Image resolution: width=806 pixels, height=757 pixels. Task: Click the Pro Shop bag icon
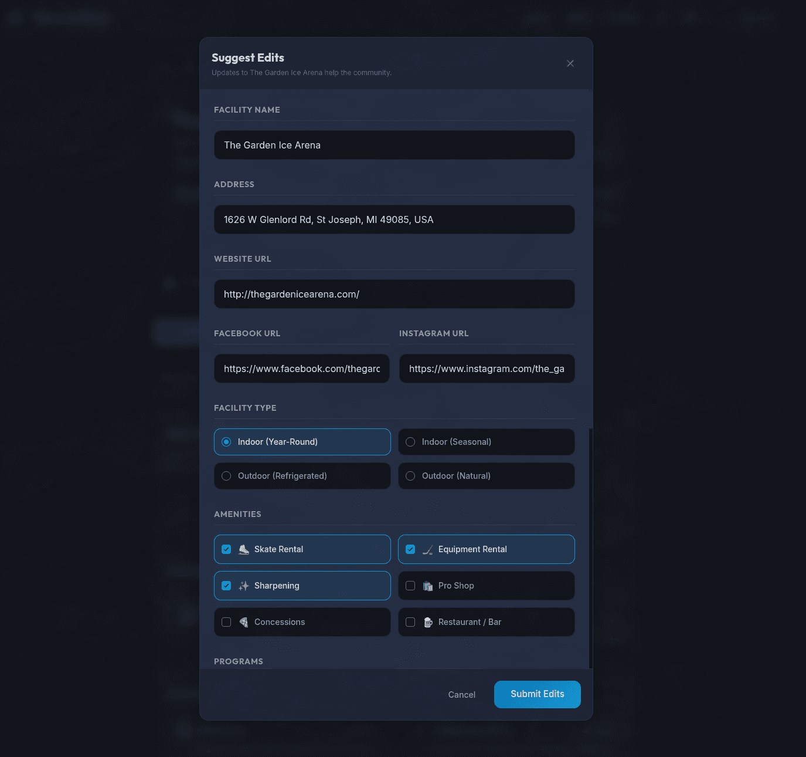pyautogui.click(x=428, y=586)
